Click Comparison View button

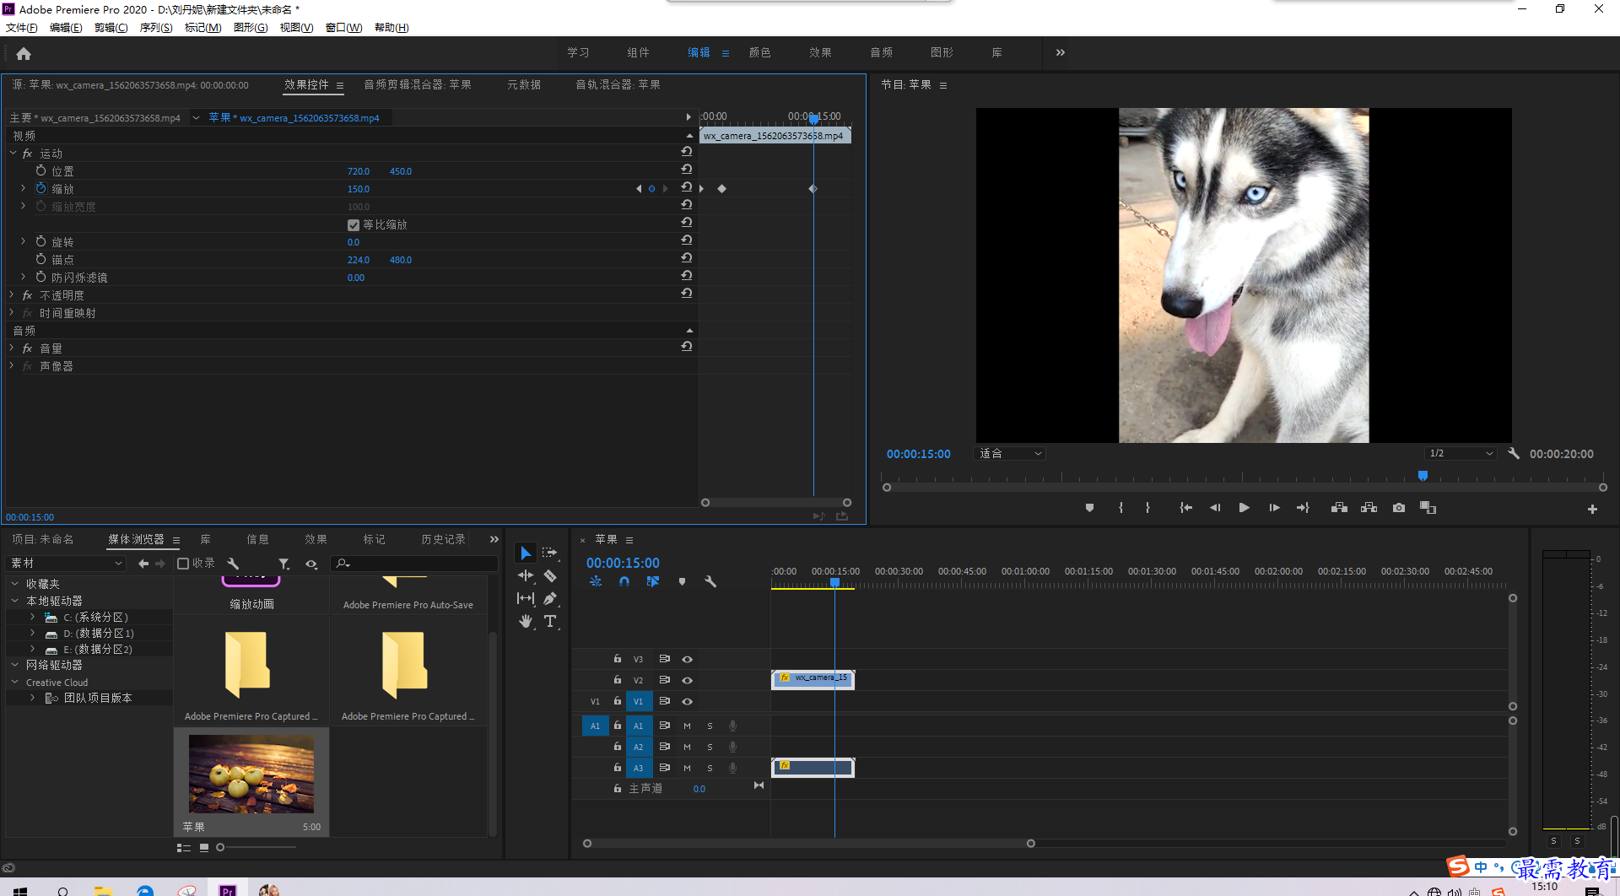[1428, 508]
